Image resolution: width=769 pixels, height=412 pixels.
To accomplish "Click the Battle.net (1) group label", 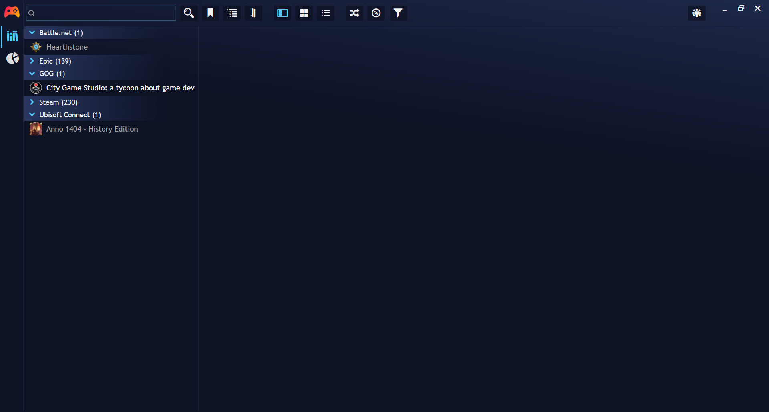I will pyautogui.click(x=61, y=33).
